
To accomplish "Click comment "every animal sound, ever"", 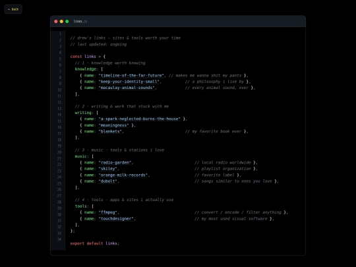I will 217,88.
